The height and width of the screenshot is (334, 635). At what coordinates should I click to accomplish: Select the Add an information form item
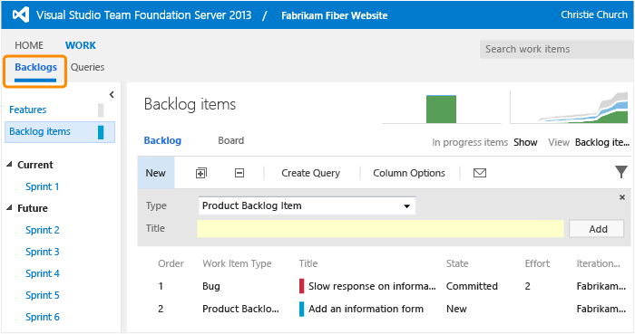366,309
